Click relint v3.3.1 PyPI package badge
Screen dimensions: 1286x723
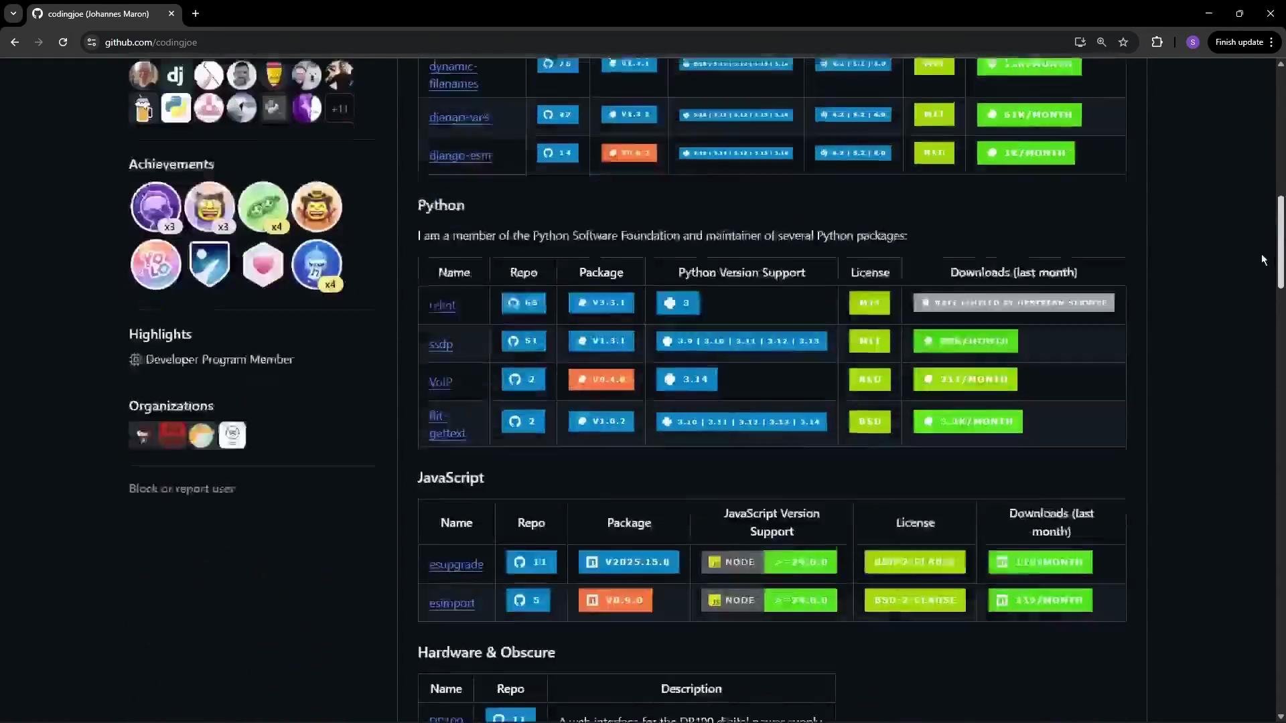(601, 303)
